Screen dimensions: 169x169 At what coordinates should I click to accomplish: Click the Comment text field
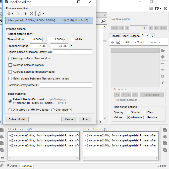pos(66,85)
